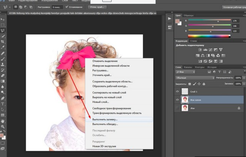Select the Hand tool
This screenshot has width=246, height=157.
point(3,121)
